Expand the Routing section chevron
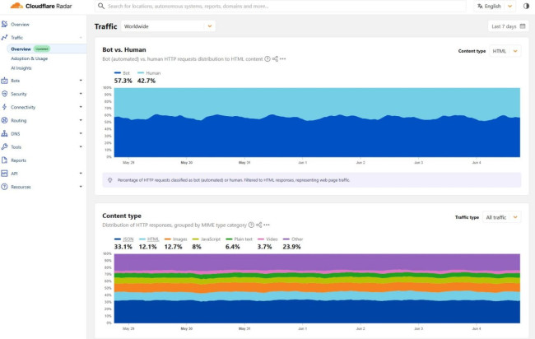 point(81,120)
